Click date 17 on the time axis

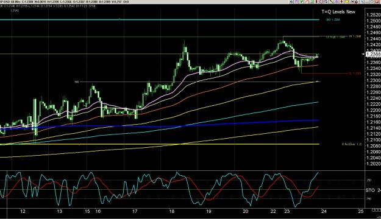[135, 211]
